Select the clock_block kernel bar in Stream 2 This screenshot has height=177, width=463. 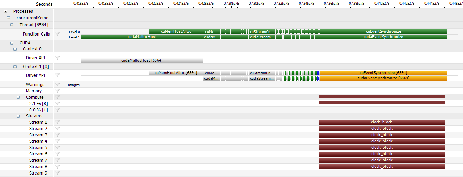382,129
